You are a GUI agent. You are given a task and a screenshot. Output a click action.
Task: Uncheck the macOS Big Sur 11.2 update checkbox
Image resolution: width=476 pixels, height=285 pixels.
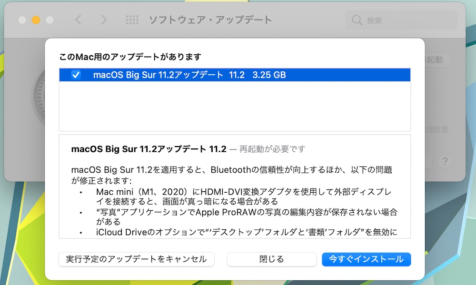pyautogui.click(x=76, y=75)
